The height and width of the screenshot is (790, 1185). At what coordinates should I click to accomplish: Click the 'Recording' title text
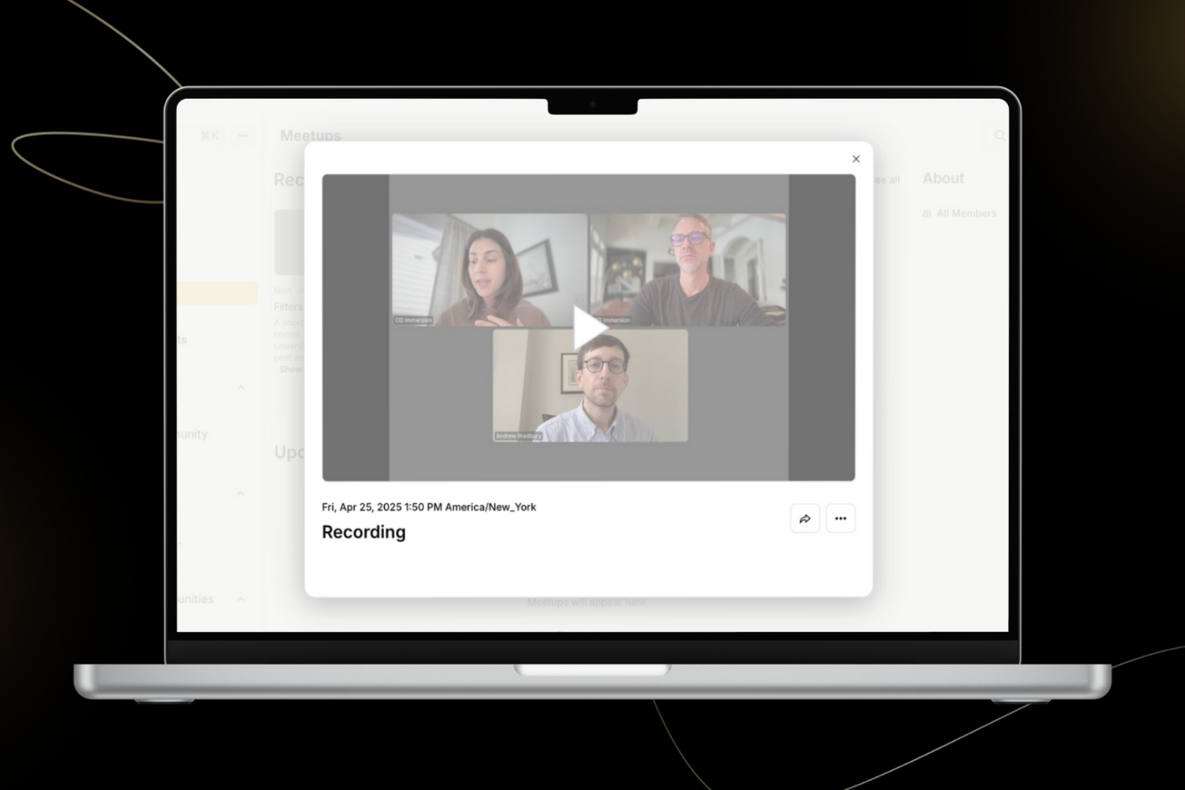coord(363,532)
